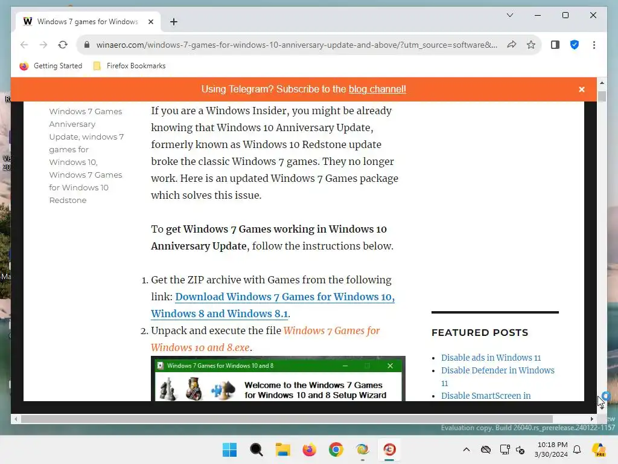Click the Featured Posts heading
618x464 pixels.
[480, 333]
